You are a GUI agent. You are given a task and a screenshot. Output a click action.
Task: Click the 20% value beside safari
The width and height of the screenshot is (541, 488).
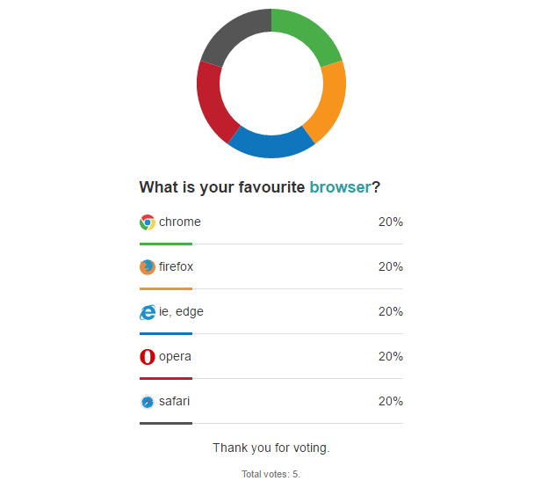(391, 401)
